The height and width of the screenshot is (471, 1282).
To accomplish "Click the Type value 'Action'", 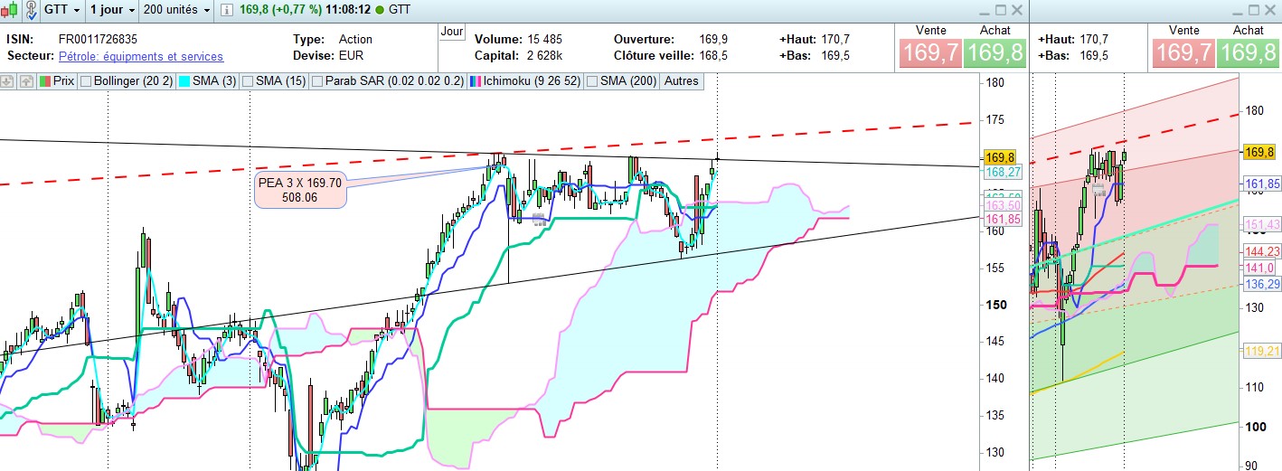I will (x=355, y=40).
